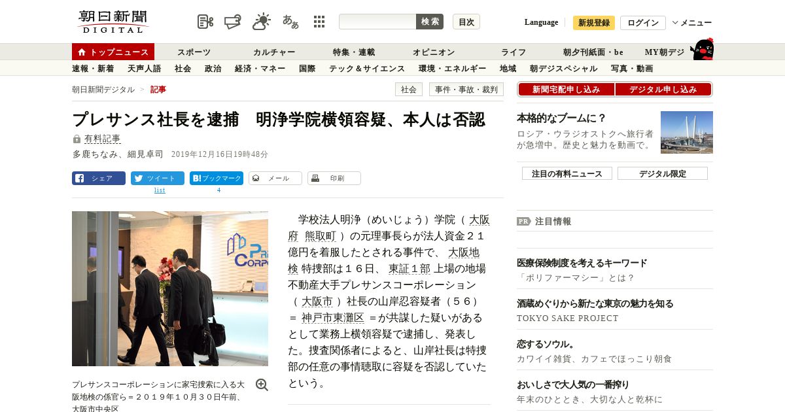Click the 新規登録 button
This screenshot has width=785, height=412.
(594, 23)
